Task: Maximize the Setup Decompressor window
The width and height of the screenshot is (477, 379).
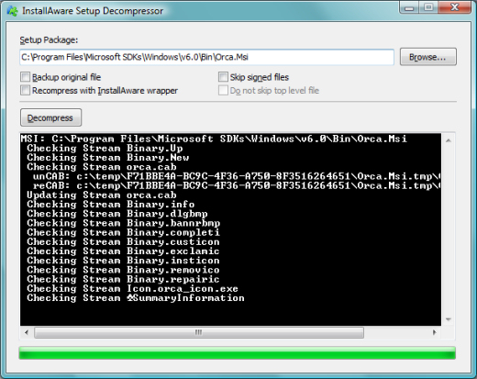Action: click(428, 7)
